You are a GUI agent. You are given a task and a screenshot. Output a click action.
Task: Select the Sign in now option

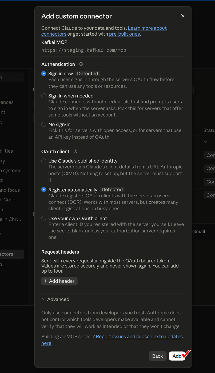pyautogui.click(x=44, y=74)
